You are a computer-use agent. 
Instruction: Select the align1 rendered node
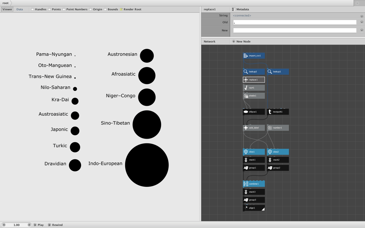pyautogui.click(x=254, y=208)
